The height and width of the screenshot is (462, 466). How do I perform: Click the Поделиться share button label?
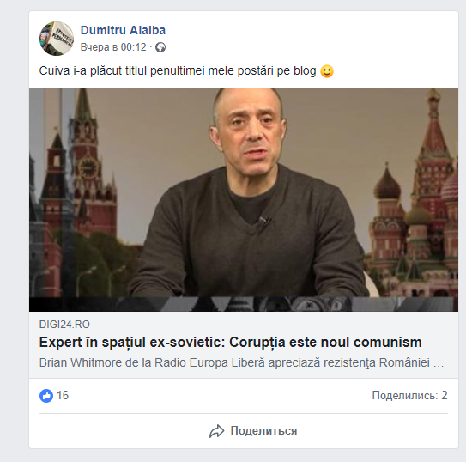point(263,431)
